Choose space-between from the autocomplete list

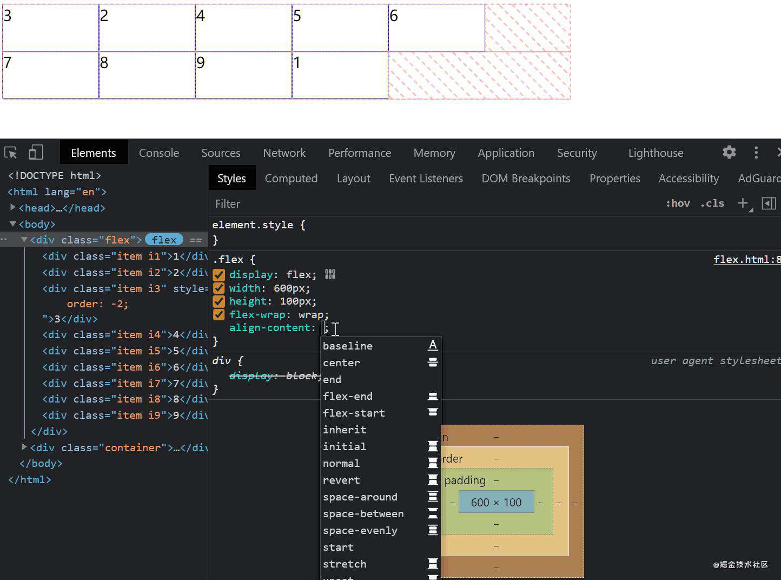pos(363,513)
